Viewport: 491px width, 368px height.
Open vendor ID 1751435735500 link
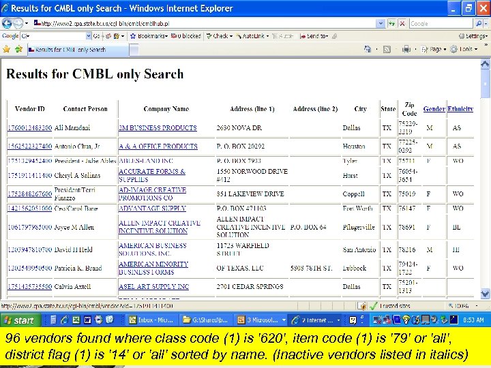coord(30,287)
